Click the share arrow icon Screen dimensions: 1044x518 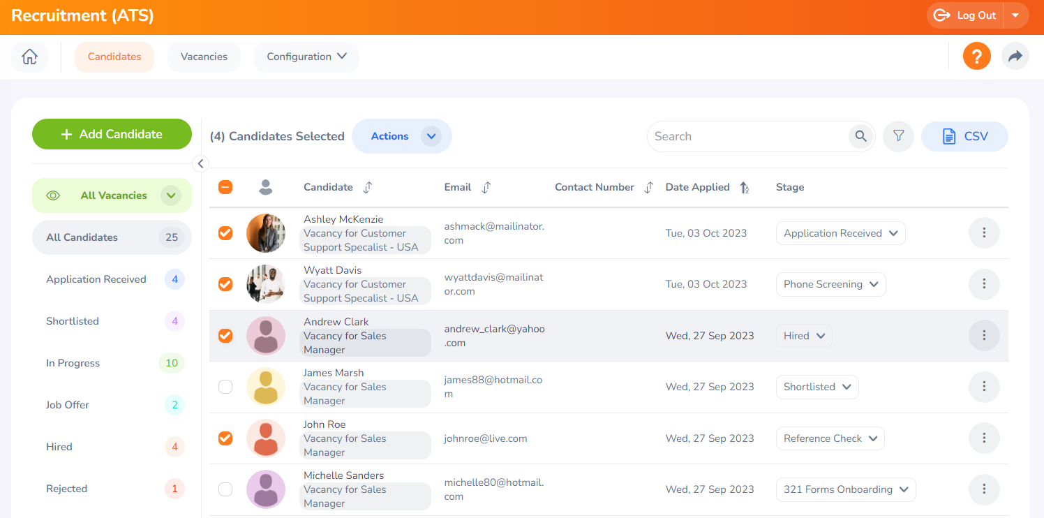(1015, 57)
